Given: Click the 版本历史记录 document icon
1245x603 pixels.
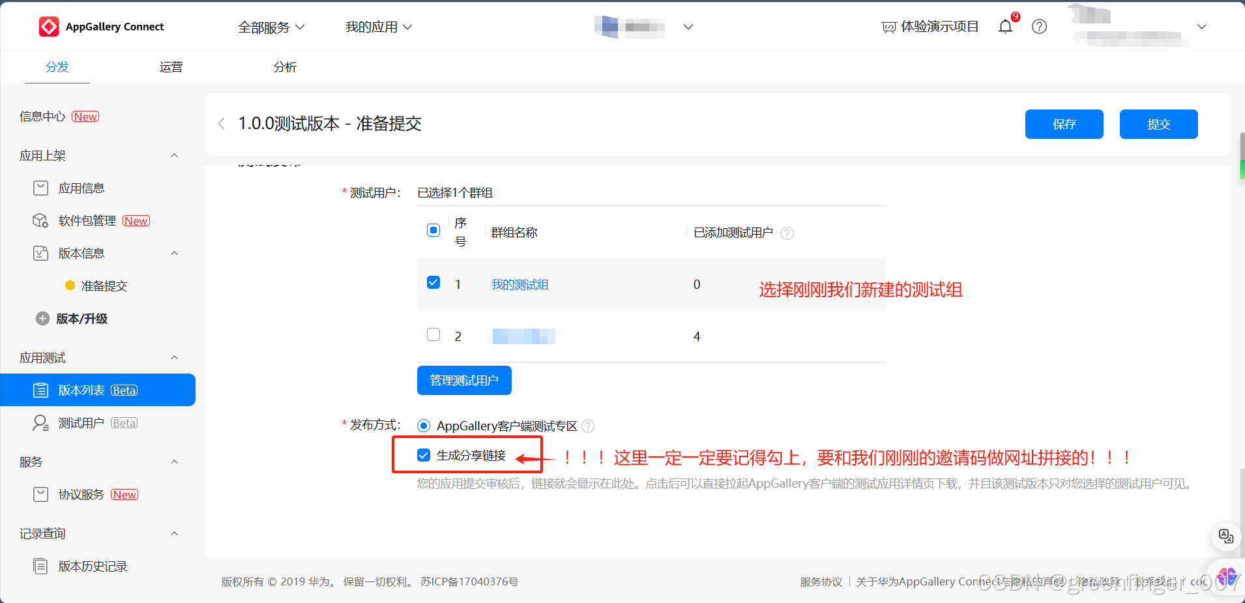Looking at the screenshot, I should [x=40, y=566].
